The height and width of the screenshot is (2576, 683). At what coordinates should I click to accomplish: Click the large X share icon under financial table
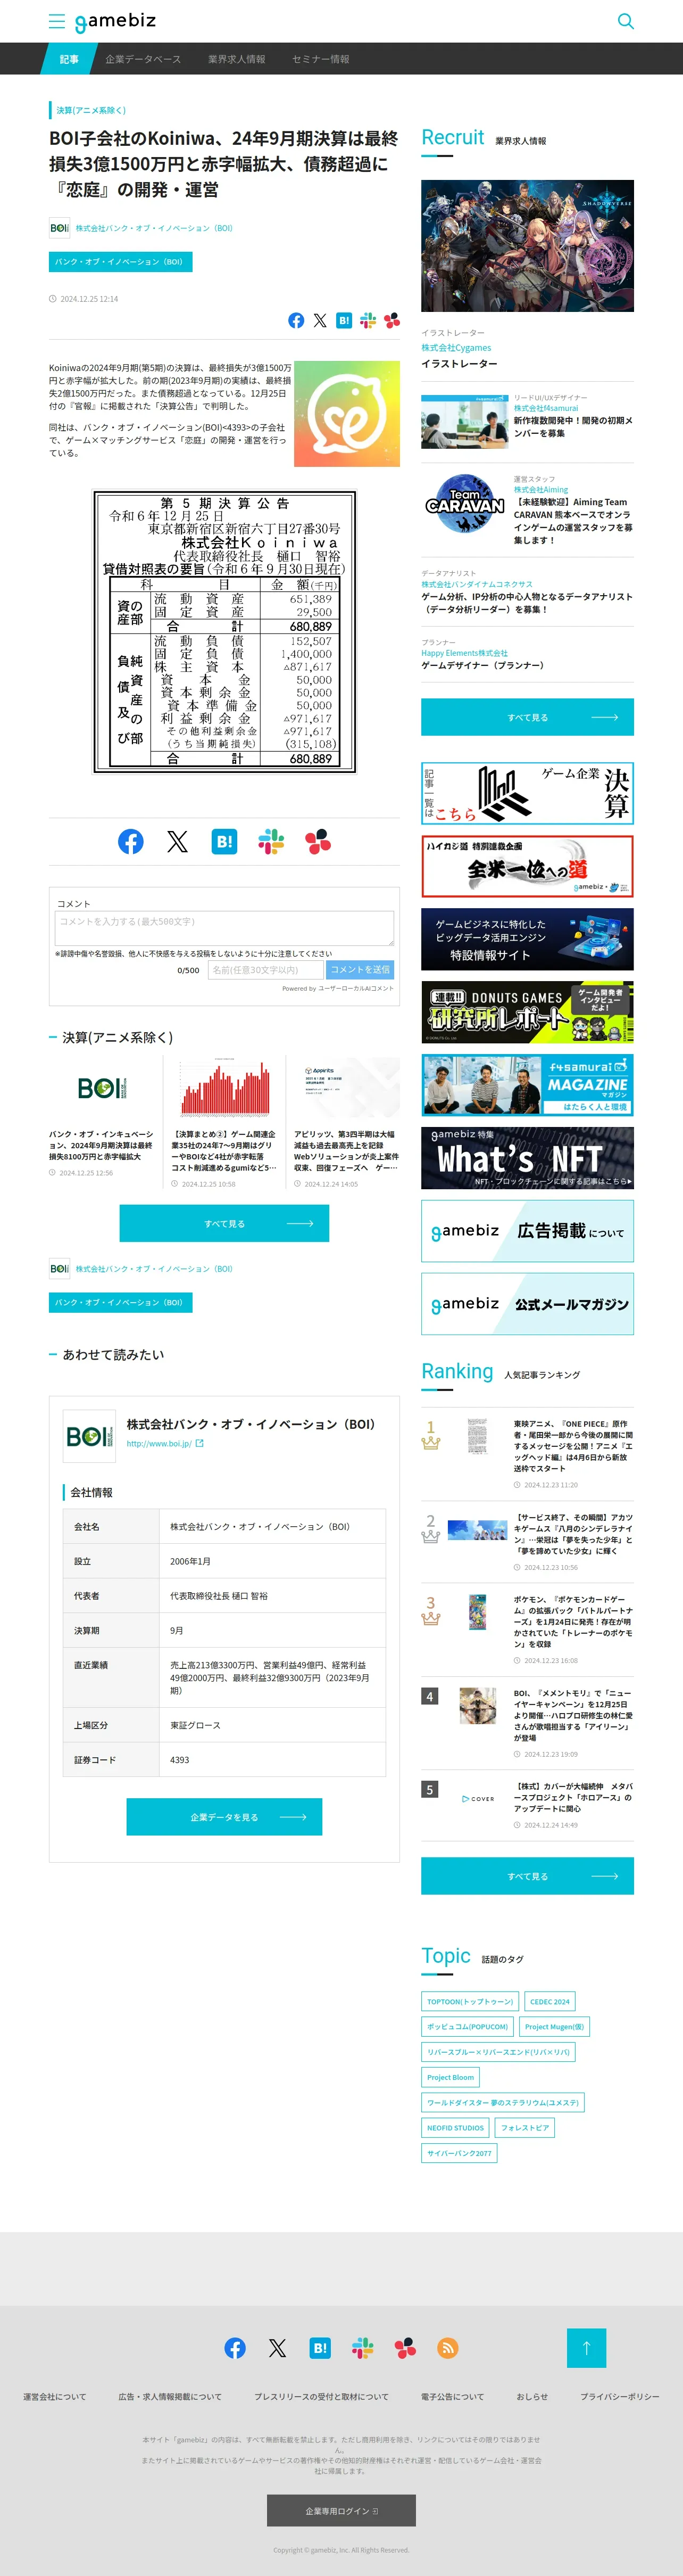point(178,841)
